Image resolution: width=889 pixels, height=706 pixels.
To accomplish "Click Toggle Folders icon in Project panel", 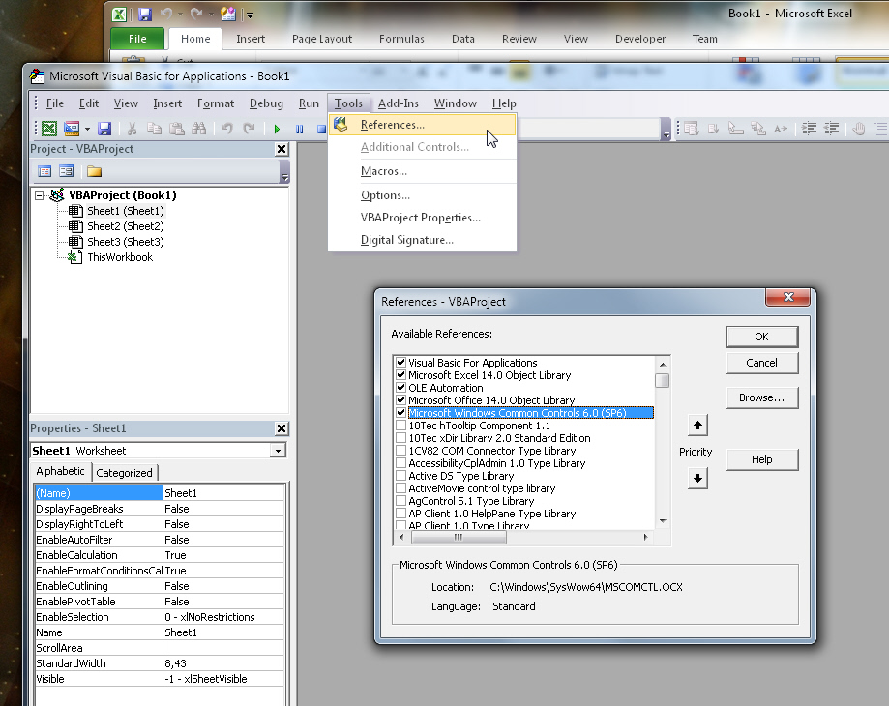I will click(x=94, y=171).
